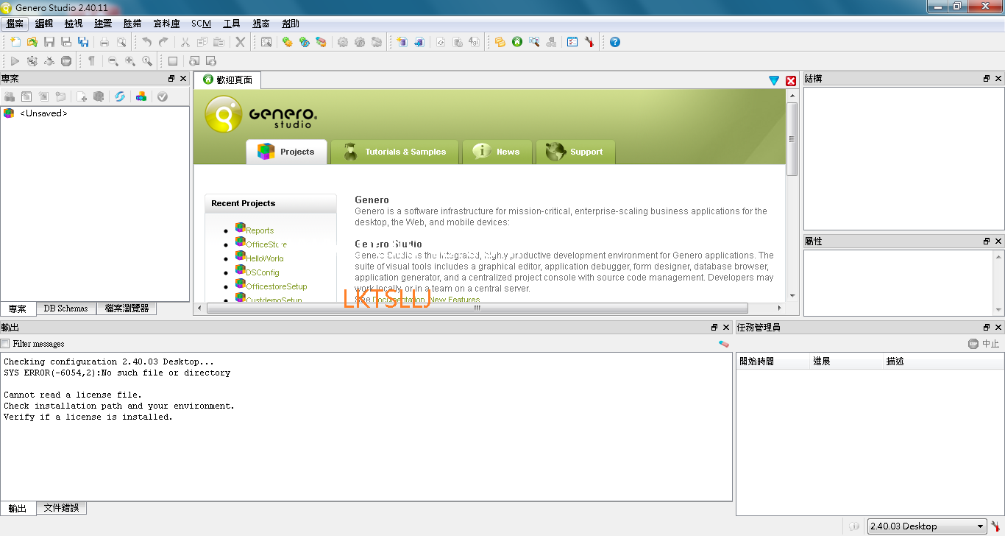
Task: Click the blue Help question mark icon
Action: tap(615, 42)
